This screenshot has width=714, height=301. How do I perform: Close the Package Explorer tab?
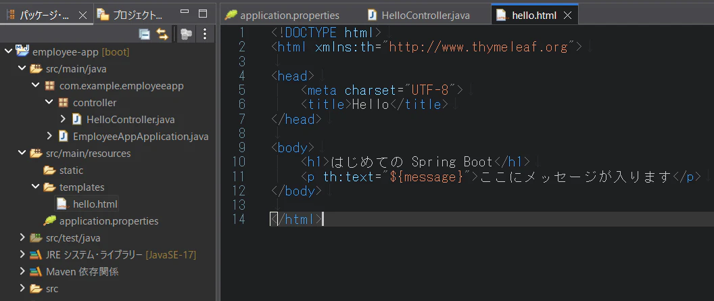83,15
